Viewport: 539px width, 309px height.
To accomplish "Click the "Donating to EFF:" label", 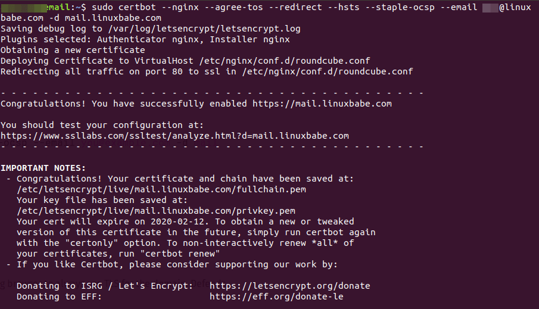I will pyautogui.click(x=59, y=296).
